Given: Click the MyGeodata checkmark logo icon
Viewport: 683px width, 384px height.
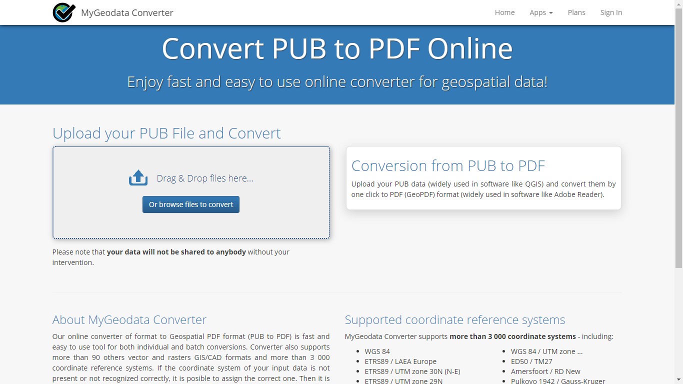Looking at the screenshot, I should 64,12.
